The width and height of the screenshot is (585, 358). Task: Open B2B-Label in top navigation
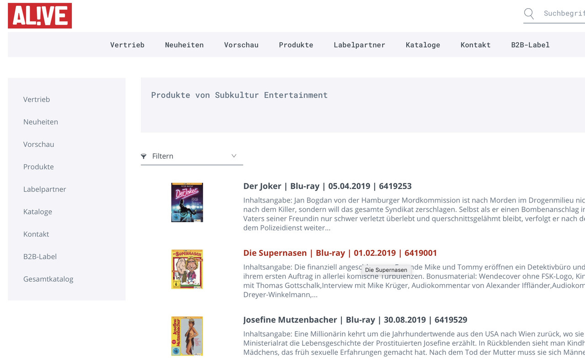pyautogui.click(x=530, y=45)
